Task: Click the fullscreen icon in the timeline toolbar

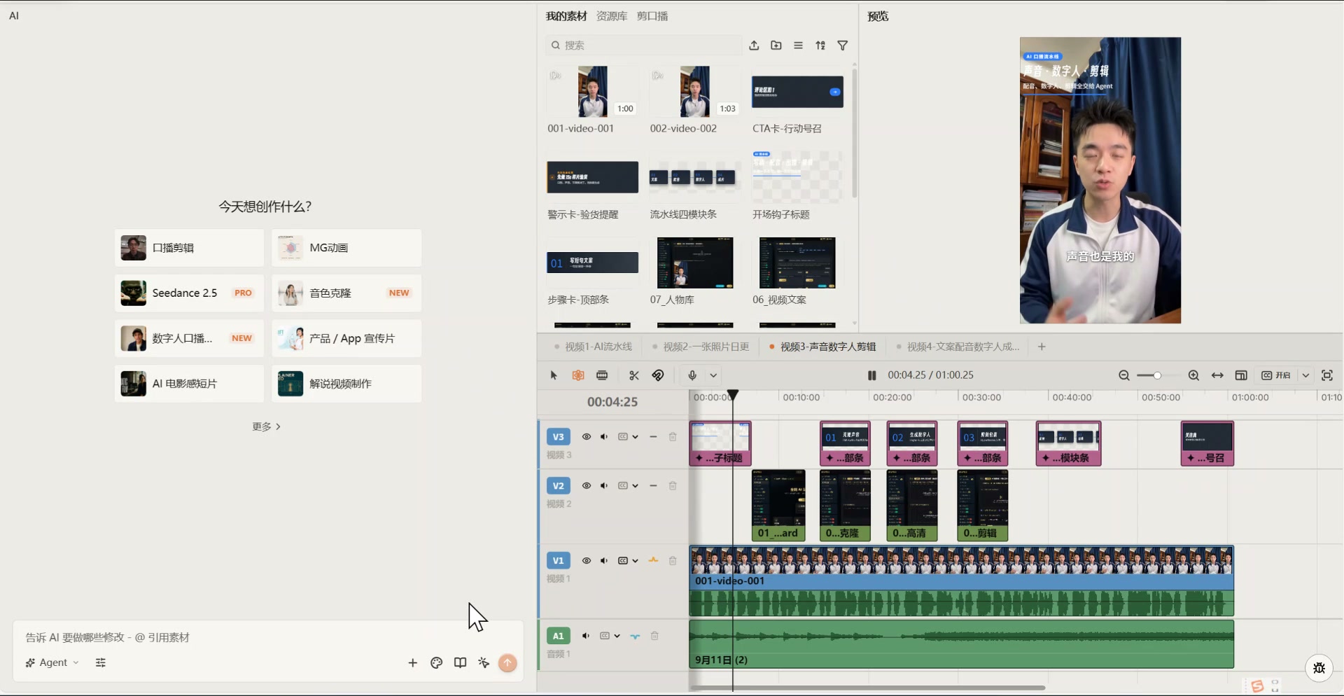Action: [1327, 375]
